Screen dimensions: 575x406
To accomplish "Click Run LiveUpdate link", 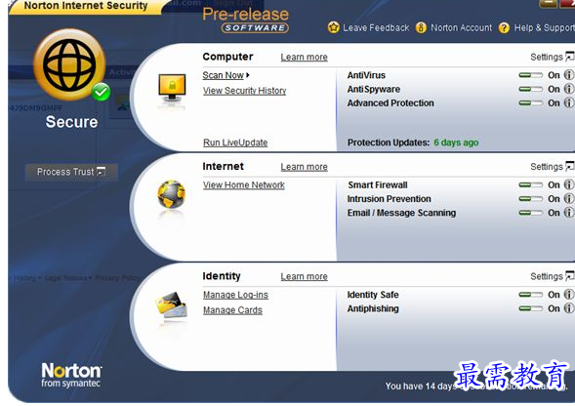I will pos(235,142).
